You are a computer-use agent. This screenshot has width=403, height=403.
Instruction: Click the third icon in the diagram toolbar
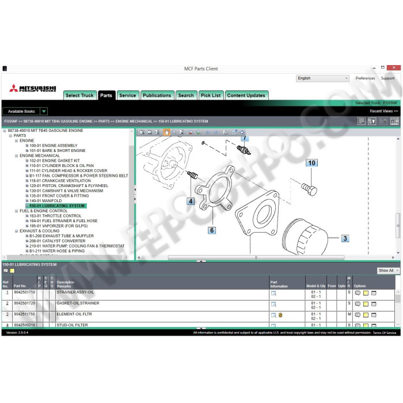click(157, 132)
